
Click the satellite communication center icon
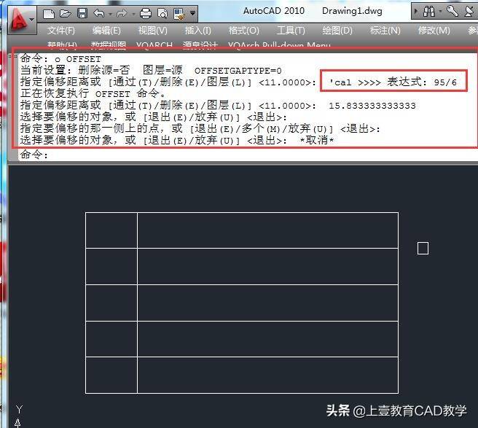click(x=470, y=11)
